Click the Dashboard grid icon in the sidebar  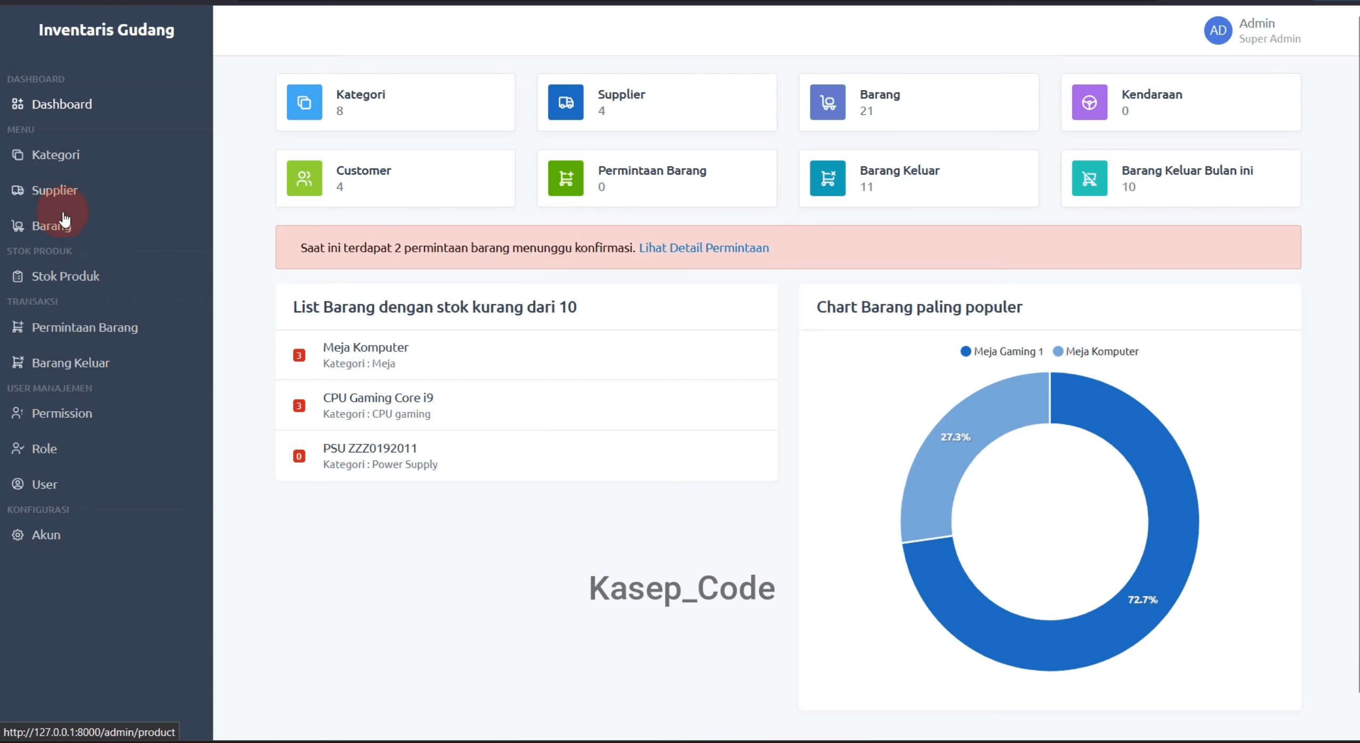(x=18, y=104)
